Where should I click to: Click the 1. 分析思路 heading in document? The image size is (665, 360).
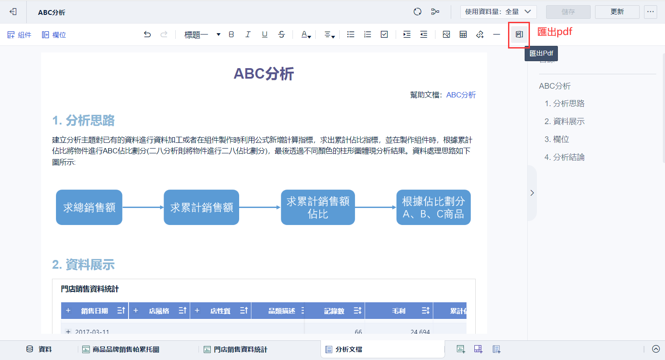point(84,120)
